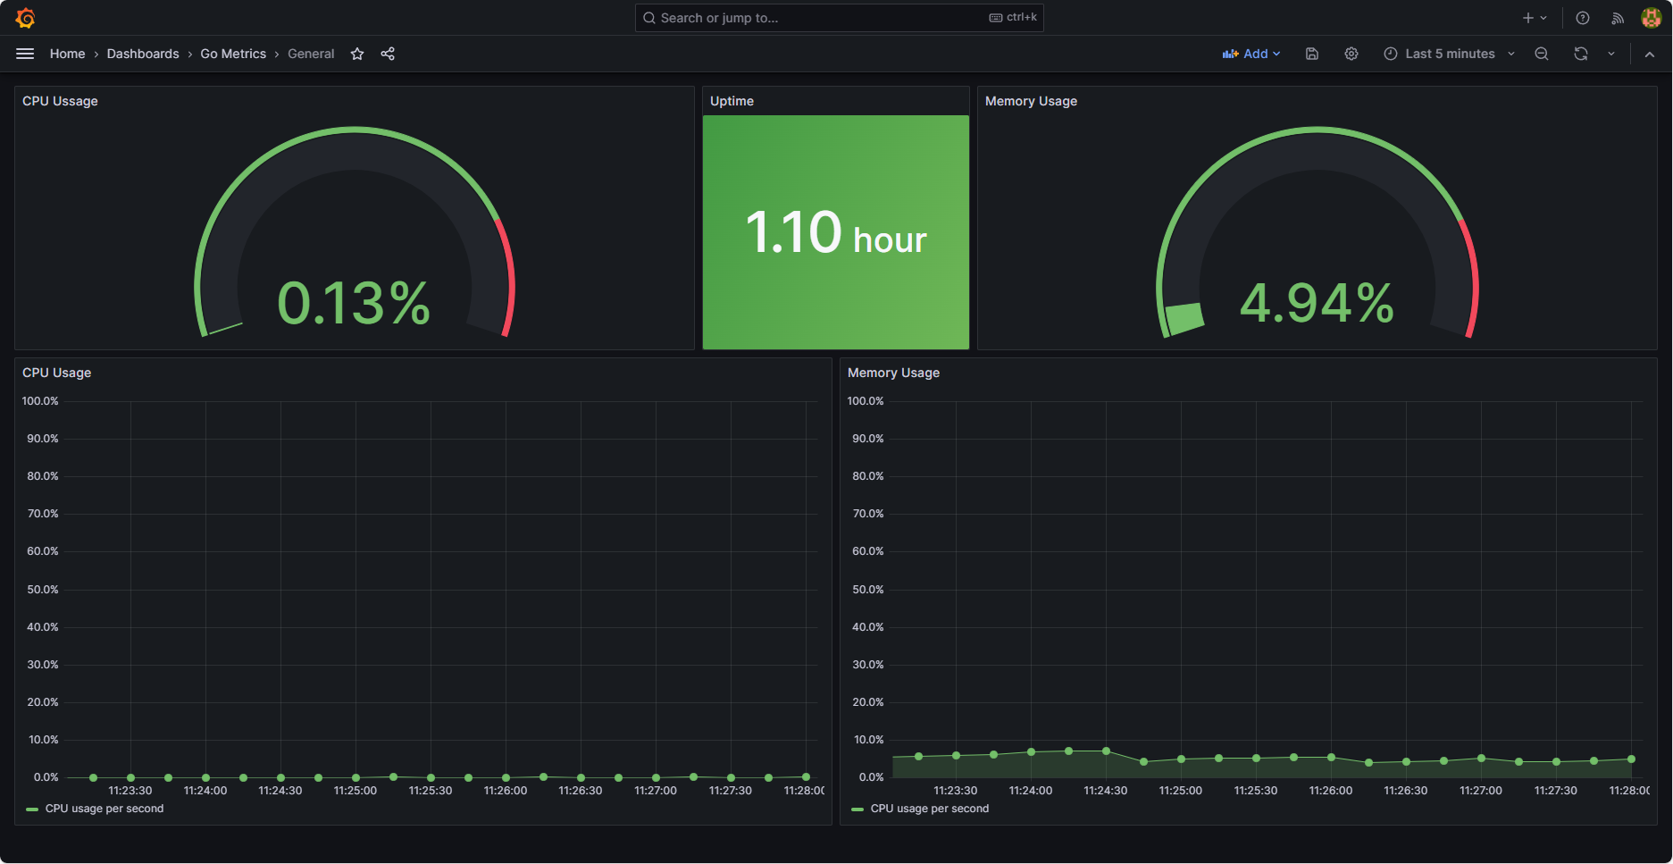Open the help question-mark menu

(1583, 18)
